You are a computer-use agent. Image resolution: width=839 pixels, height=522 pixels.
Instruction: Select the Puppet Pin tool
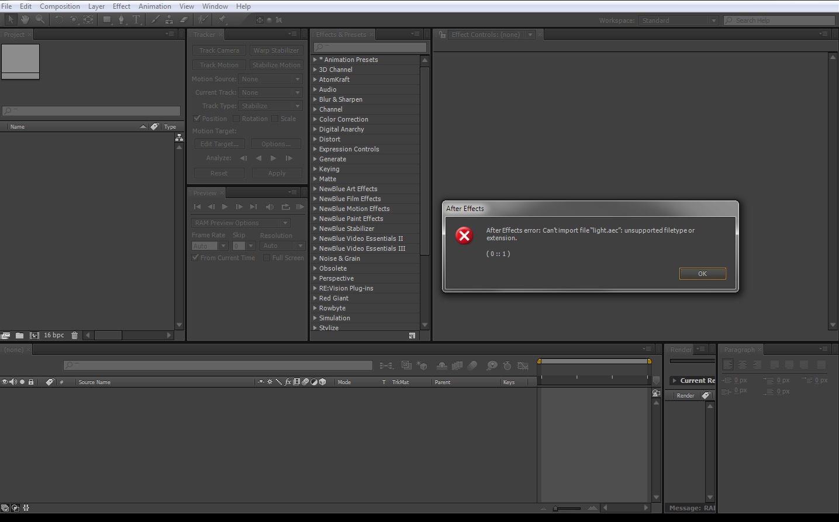click(223, 19)
